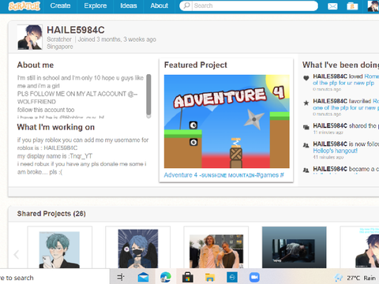The height and width of the screenshot is (284, 379).
Task: Open the About page
Action: tap(159, 6)
